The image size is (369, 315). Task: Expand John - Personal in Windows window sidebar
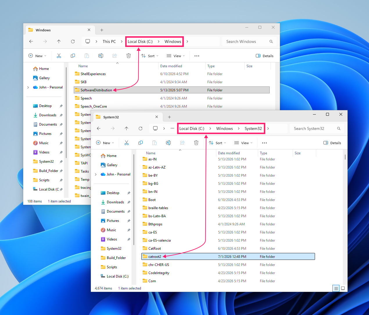click(28, 87)
